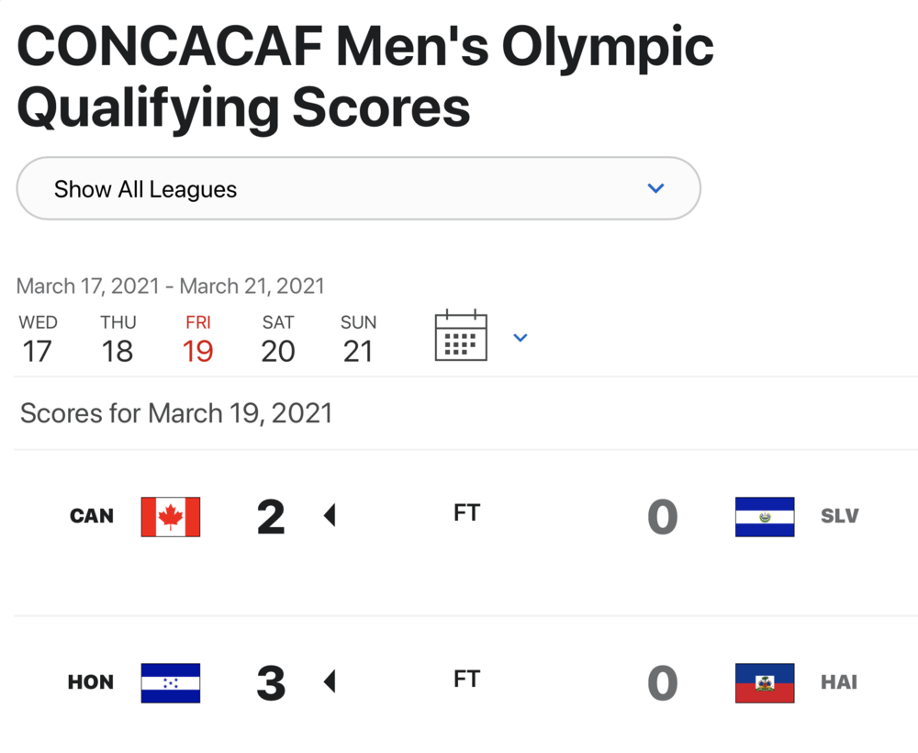
Task: Open the HAI team link
Action: [839, 682]
